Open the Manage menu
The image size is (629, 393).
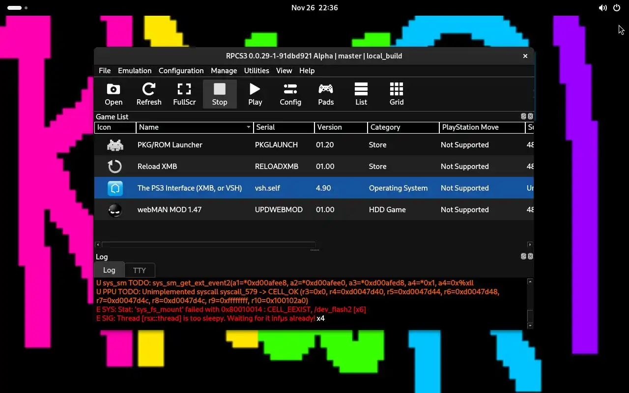[x=224, y=71]
